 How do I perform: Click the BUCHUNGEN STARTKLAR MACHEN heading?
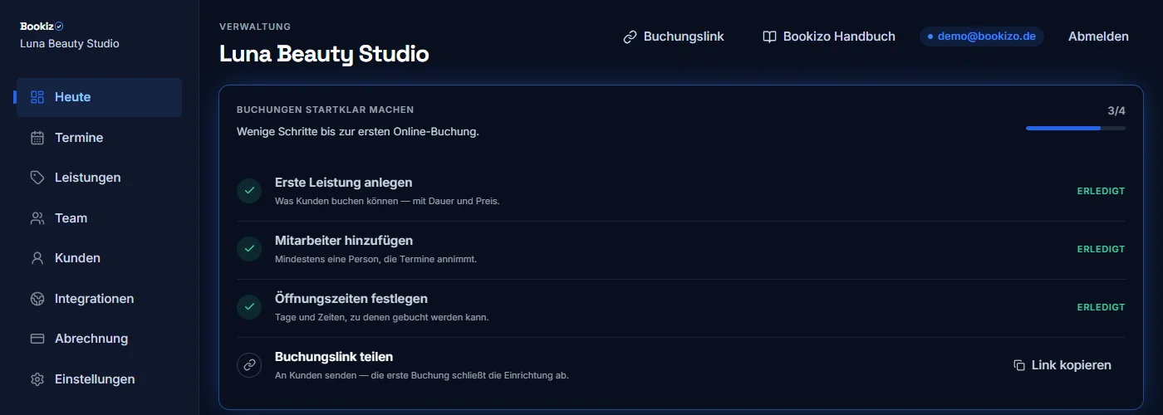(x=325, y=110)
